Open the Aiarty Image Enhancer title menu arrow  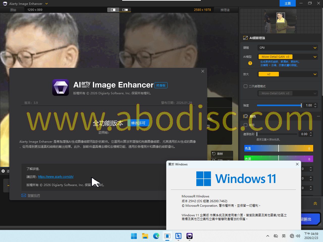point(46,4)
